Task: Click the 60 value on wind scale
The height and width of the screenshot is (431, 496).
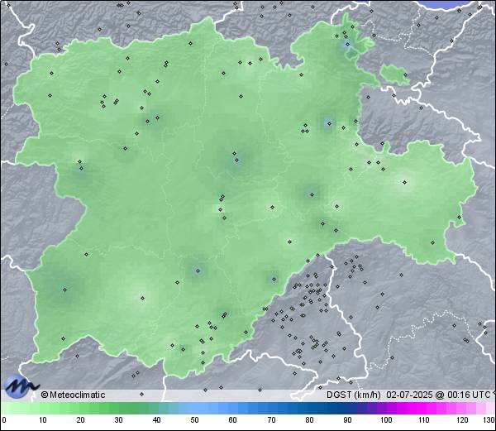Action: 233,420
